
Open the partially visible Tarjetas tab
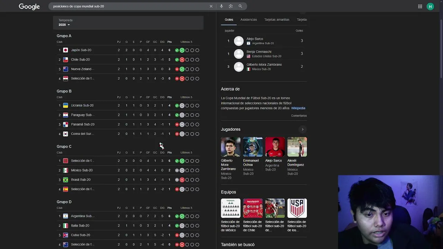pyautogui.click(x=302, y=20)
